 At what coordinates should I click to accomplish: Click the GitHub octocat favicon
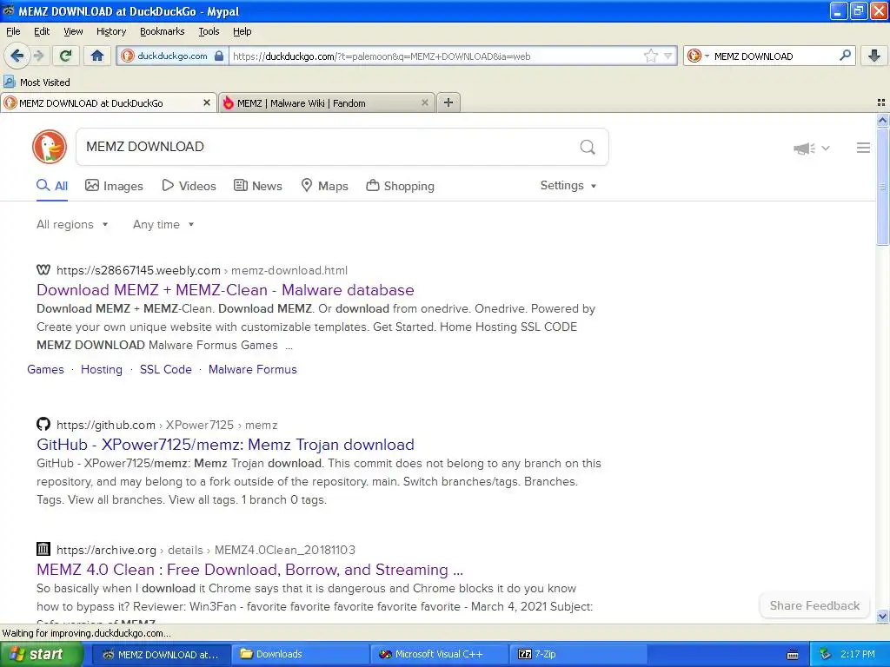pos(43,424)
